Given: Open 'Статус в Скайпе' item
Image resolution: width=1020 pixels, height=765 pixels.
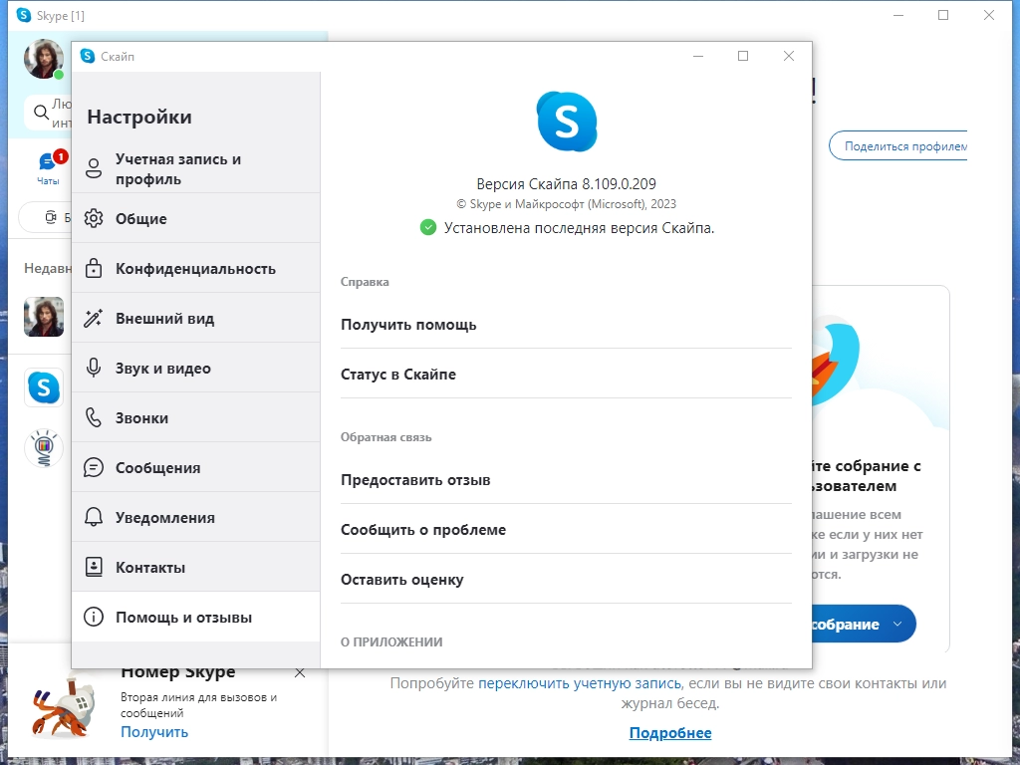Looking at the screenshot, I should (x=566, y=375).
